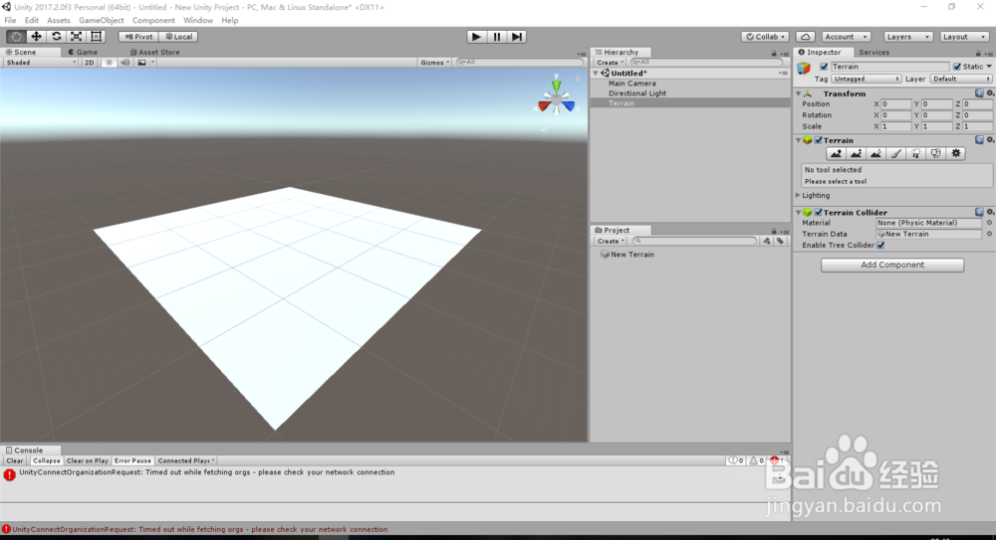The height and width of the screenshot is (540, 996).
Task: Open the Layout dropdown
Action: point(964,37)
